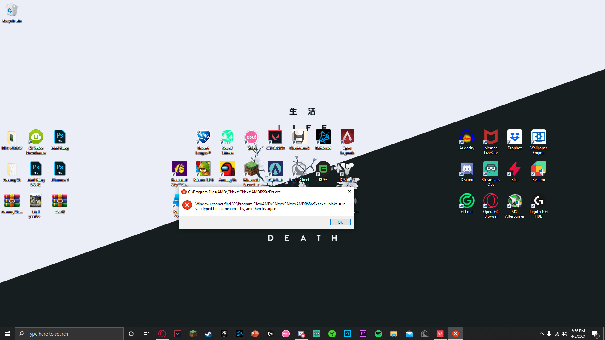This screenshot has width=605, height=340.
Task: Launch Bloons TD 6 shortcut
Action: (x=203, y=172)
